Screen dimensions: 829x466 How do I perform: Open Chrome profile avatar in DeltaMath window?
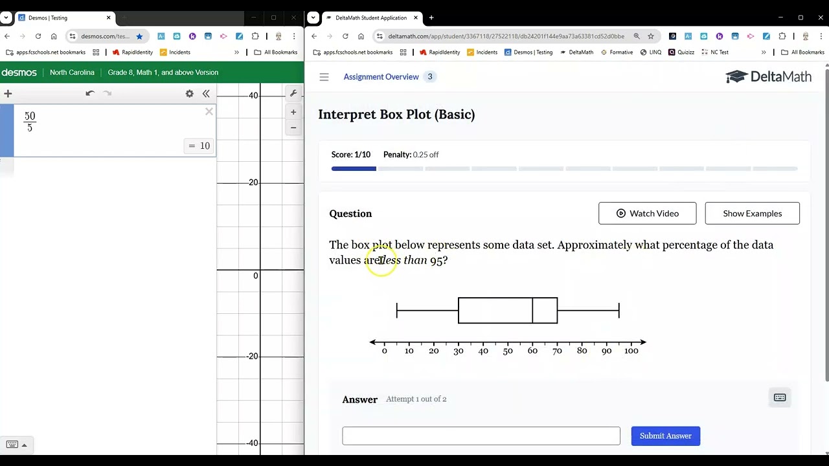coord(806,36)
